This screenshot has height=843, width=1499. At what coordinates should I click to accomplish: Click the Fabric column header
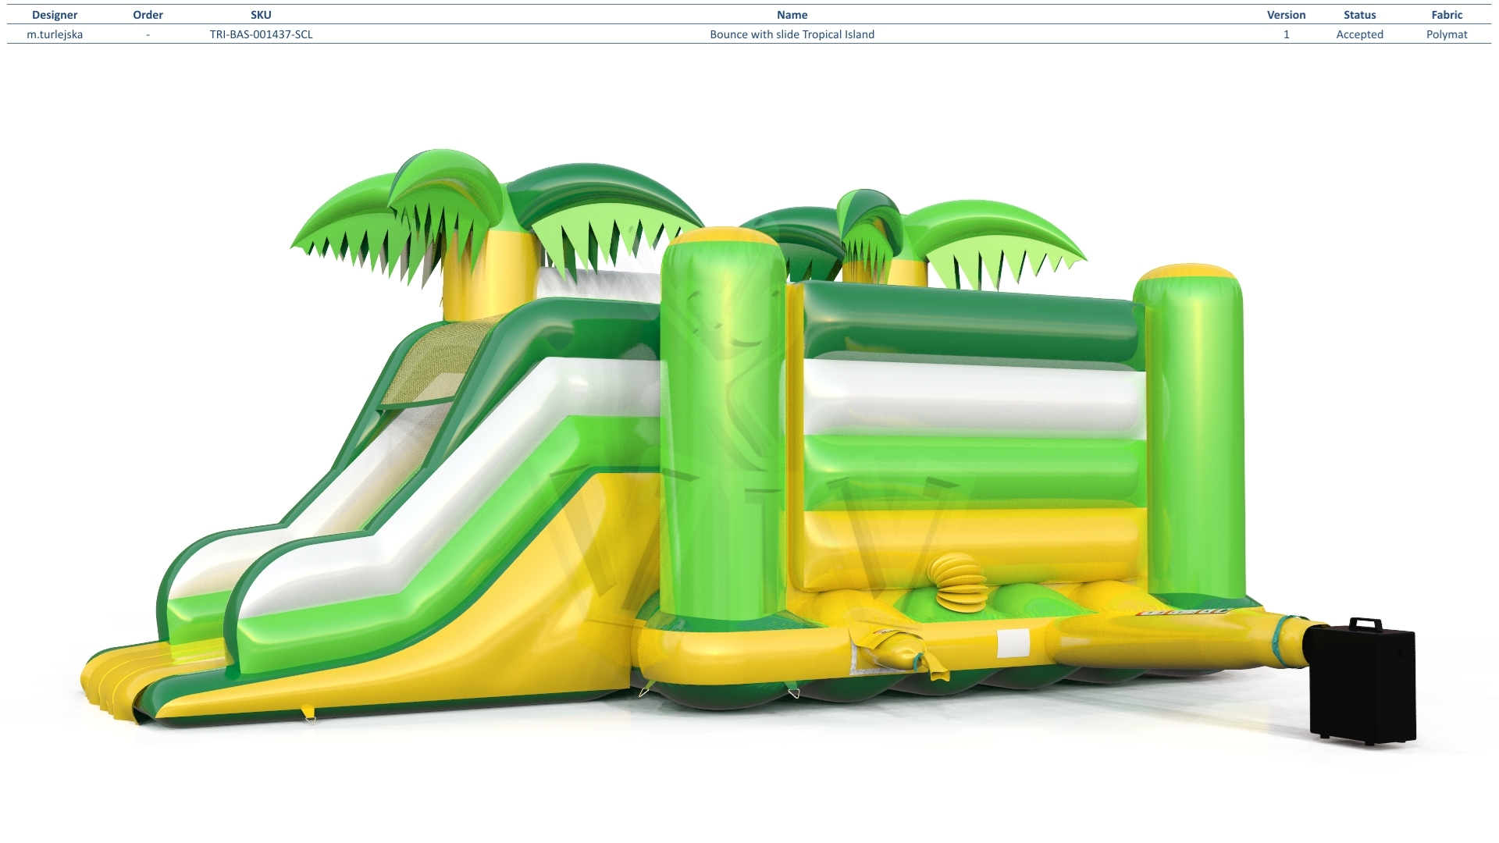(1447, 15)
